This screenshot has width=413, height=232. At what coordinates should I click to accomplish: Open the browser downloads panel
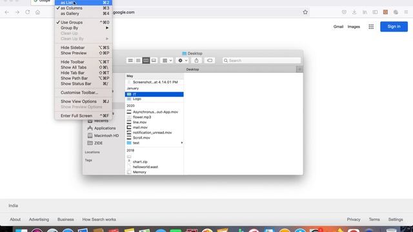click(x=354, y=12)
